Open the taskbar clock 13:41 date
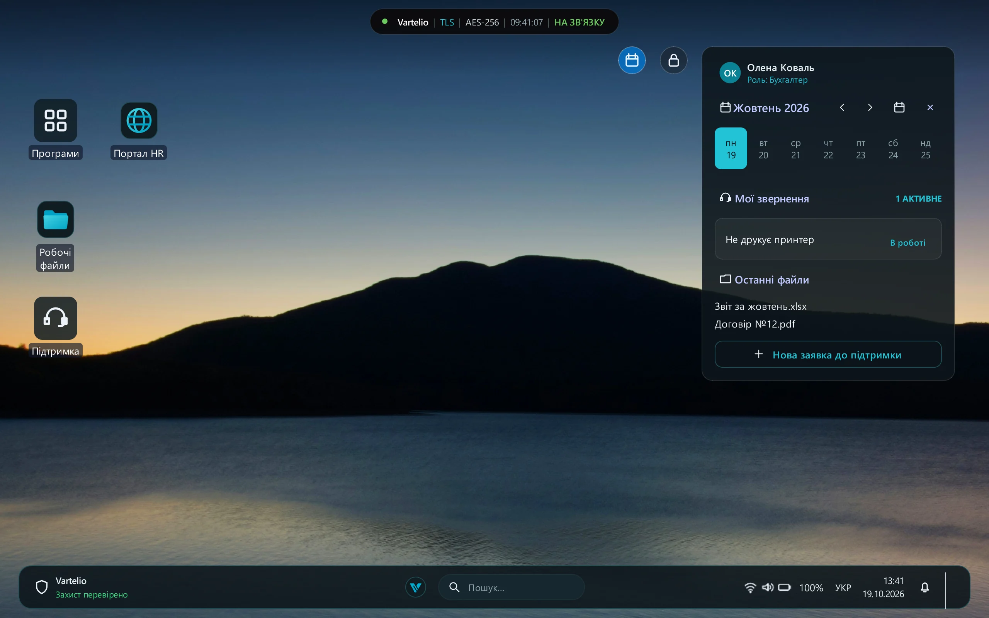The height and width of the screenshot is (618, 989). point(883,587)
